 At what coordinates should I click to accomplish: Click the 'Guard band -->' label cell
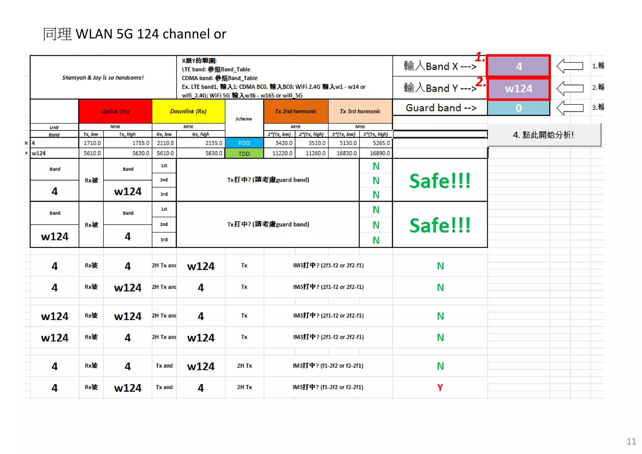pyautogui.click(x=440, y=108)
